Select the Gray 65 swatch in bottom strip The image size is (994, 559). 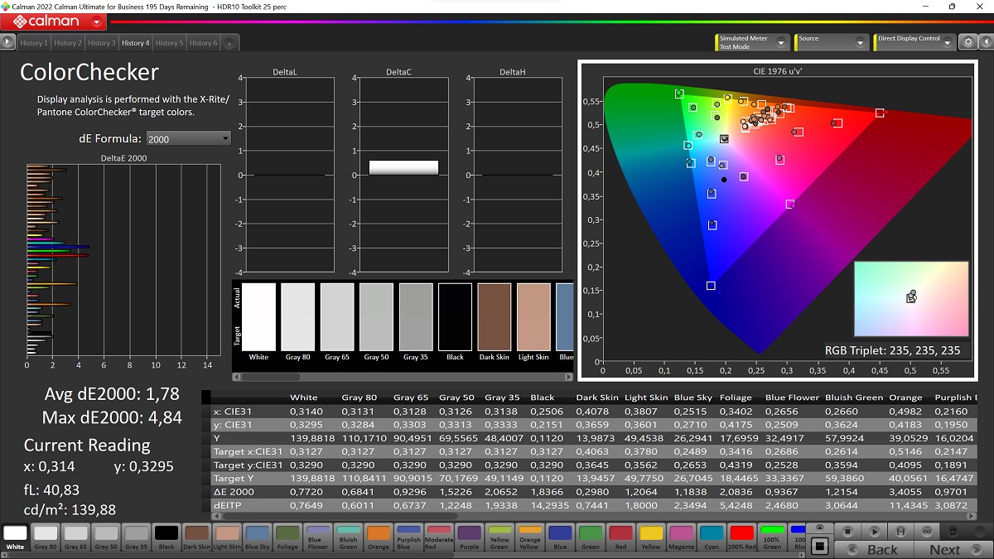(75, 537)
